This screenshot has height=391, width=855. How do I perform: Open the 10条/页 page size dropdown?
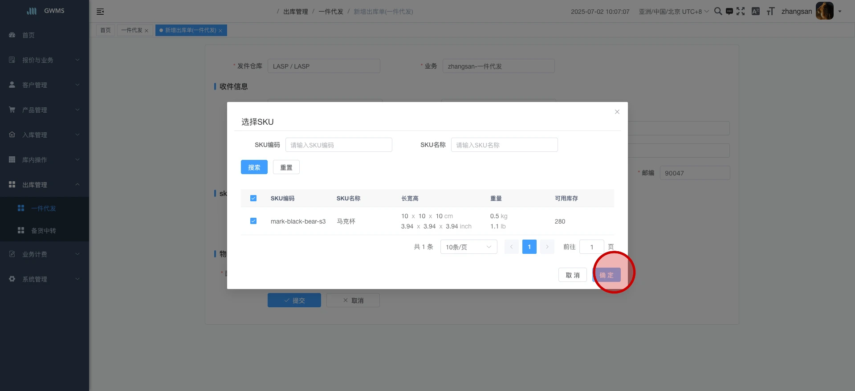468,247
